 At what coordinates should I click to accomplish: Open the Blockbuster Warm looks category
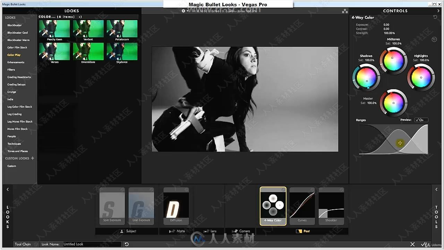(x=18, y=40)
